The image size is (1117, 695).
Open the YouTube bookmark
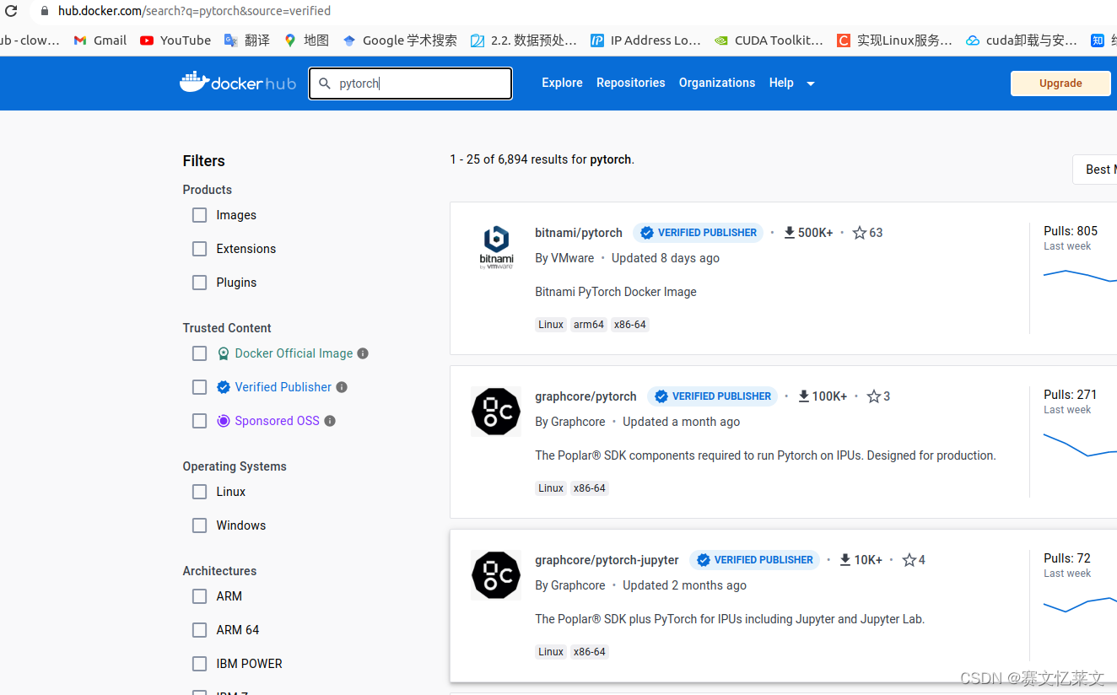tap(175, 40)
